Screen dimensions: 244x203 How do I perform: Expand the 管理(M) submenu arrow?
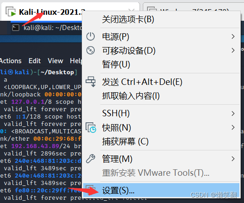pyautogui.click(x=233, y=159)
